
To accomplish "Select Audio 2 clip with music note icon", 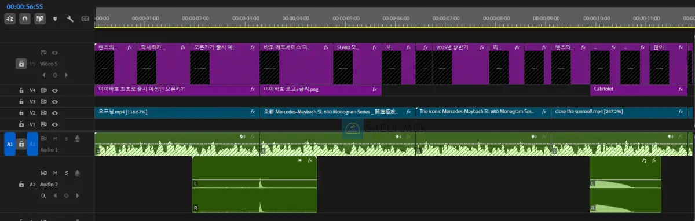I will coord(625,184).
